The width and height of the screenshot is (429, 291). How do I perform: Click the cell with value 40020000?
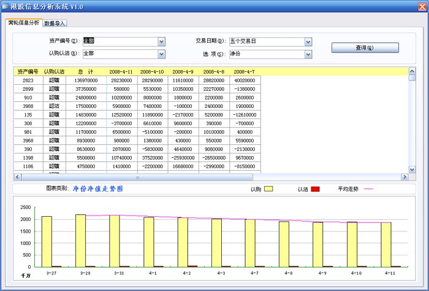[245, 80]
